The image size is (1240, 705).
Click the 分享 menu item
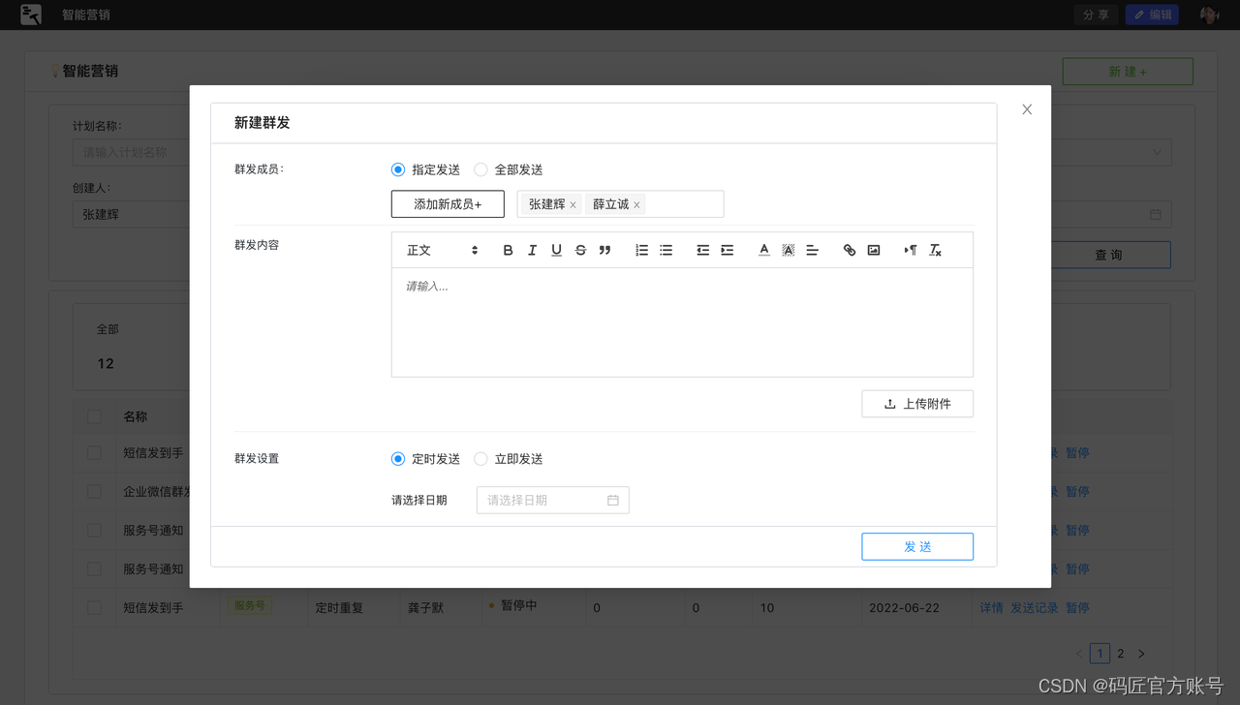[1095, 15]
